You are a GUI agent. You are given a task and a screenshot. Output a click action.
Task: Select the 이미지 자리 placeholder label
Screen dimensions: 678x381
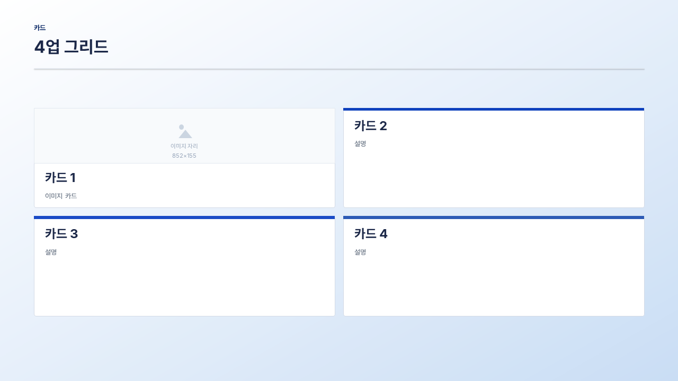[184, 146]
